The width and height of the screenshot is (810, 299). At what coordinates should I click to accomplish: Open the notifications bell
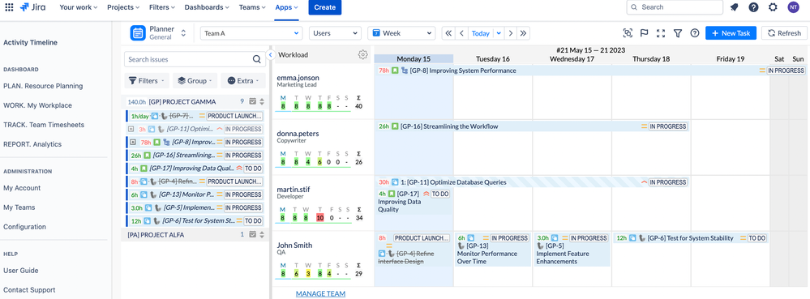[734, 7]
